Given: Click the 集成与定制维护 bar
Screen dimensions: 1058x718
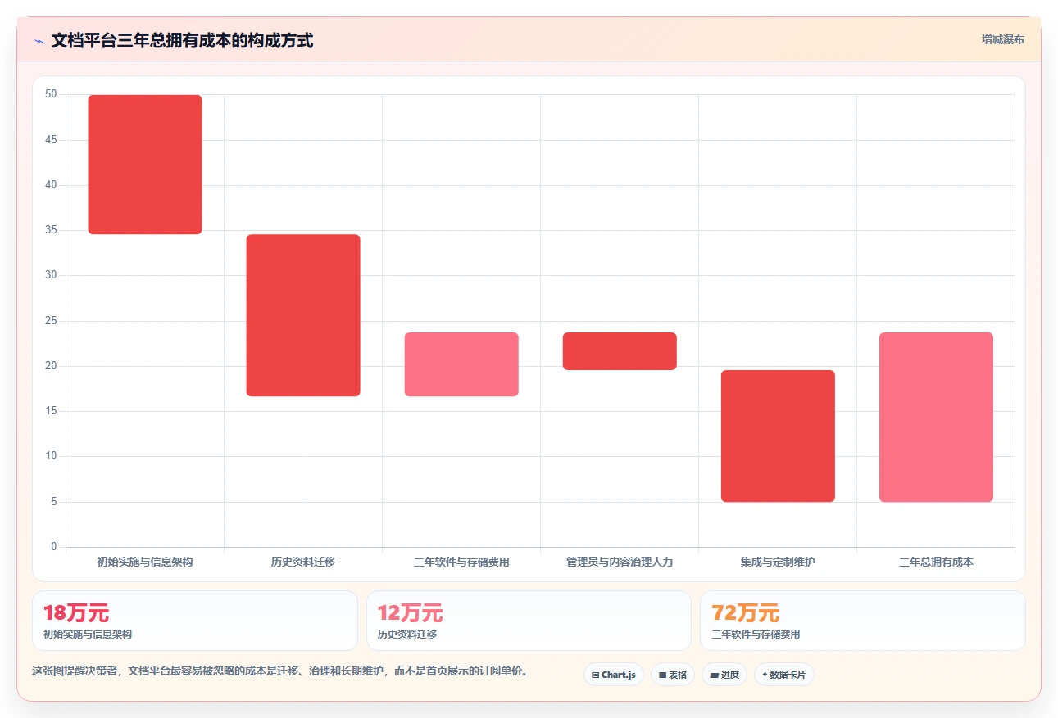Looking at the screenshot, I should [778, 436].
